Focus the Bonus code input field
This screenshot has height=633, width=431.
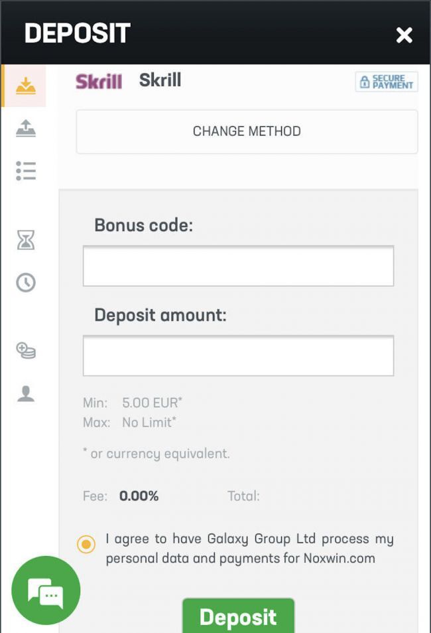pos(238,266)
